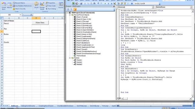Screen dimensions: 195x109
Task: Open Properties Window icon in VBA toolbar
Action: [x=122, y=3]
